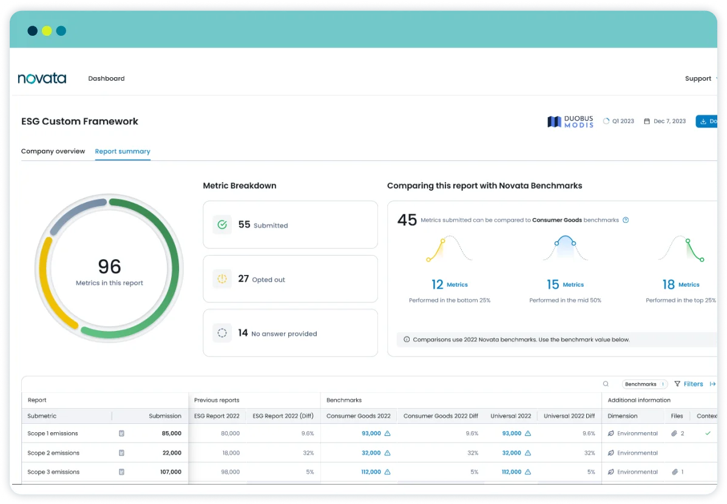Click the yellow Opted out icon
This screenshot has height=504, width=727.
tap(222, 279)
